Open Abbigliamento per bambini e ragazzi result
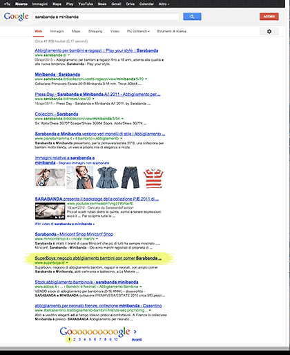Image resolution: width=290 pixels, height=355 pixels. click(x=97, y=50)
